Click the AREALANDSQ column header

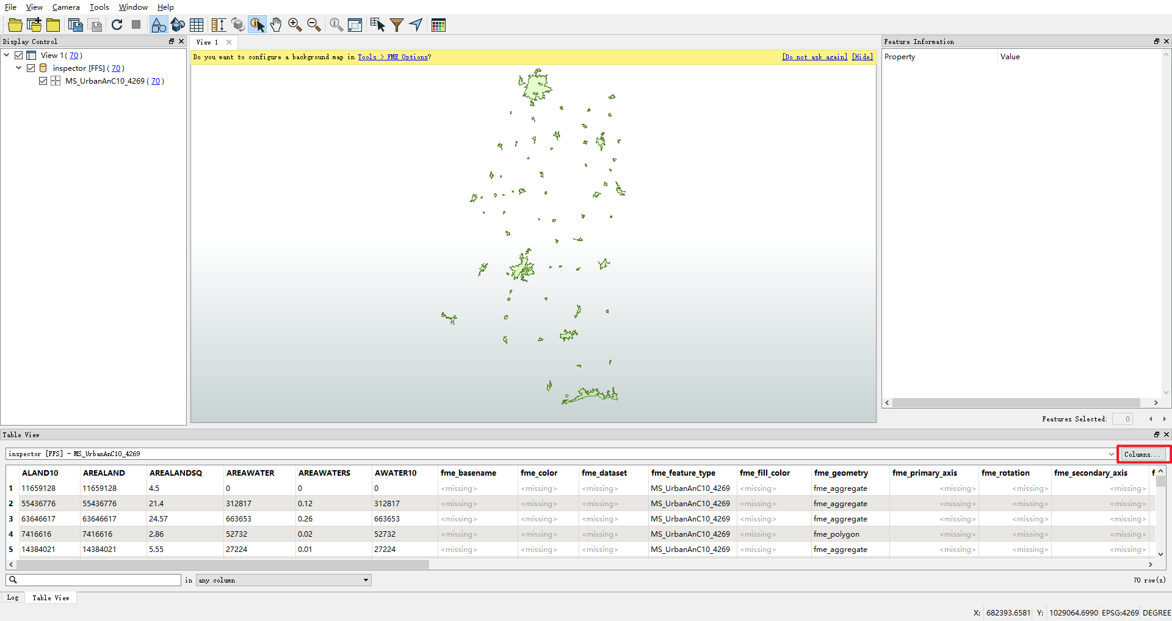tap(176, 473)
